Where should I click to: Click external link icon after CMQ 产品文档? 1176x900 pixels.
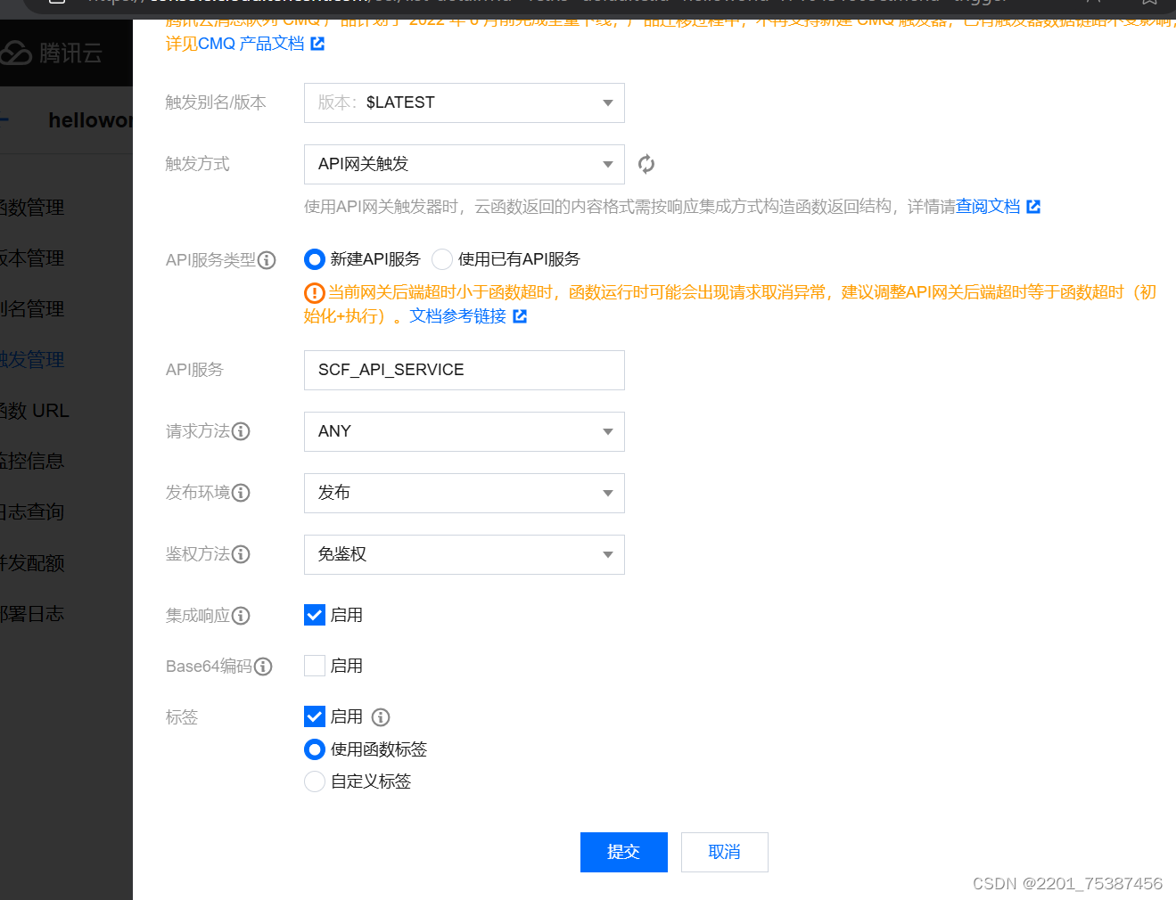tap(317, 44)
